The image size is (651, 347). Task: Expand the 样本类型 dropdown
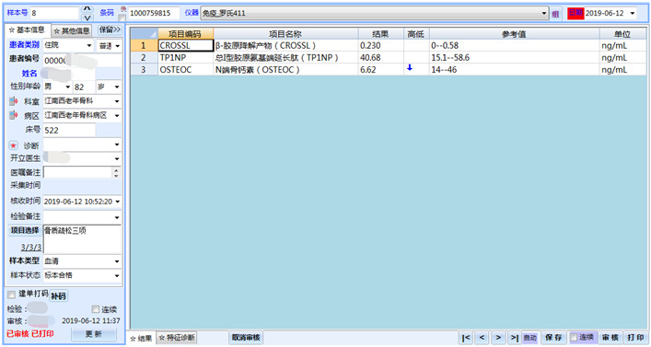117,261
